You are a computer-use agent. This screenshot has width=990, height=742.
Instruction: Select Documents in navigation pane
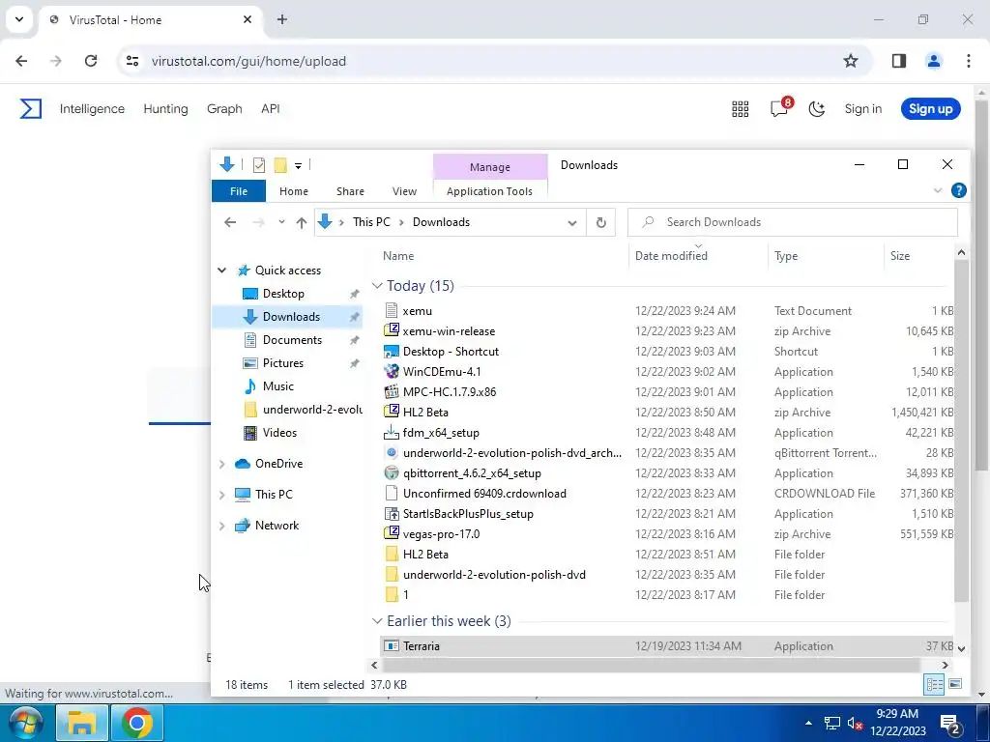pyautogui.click(x=292, y=340)
